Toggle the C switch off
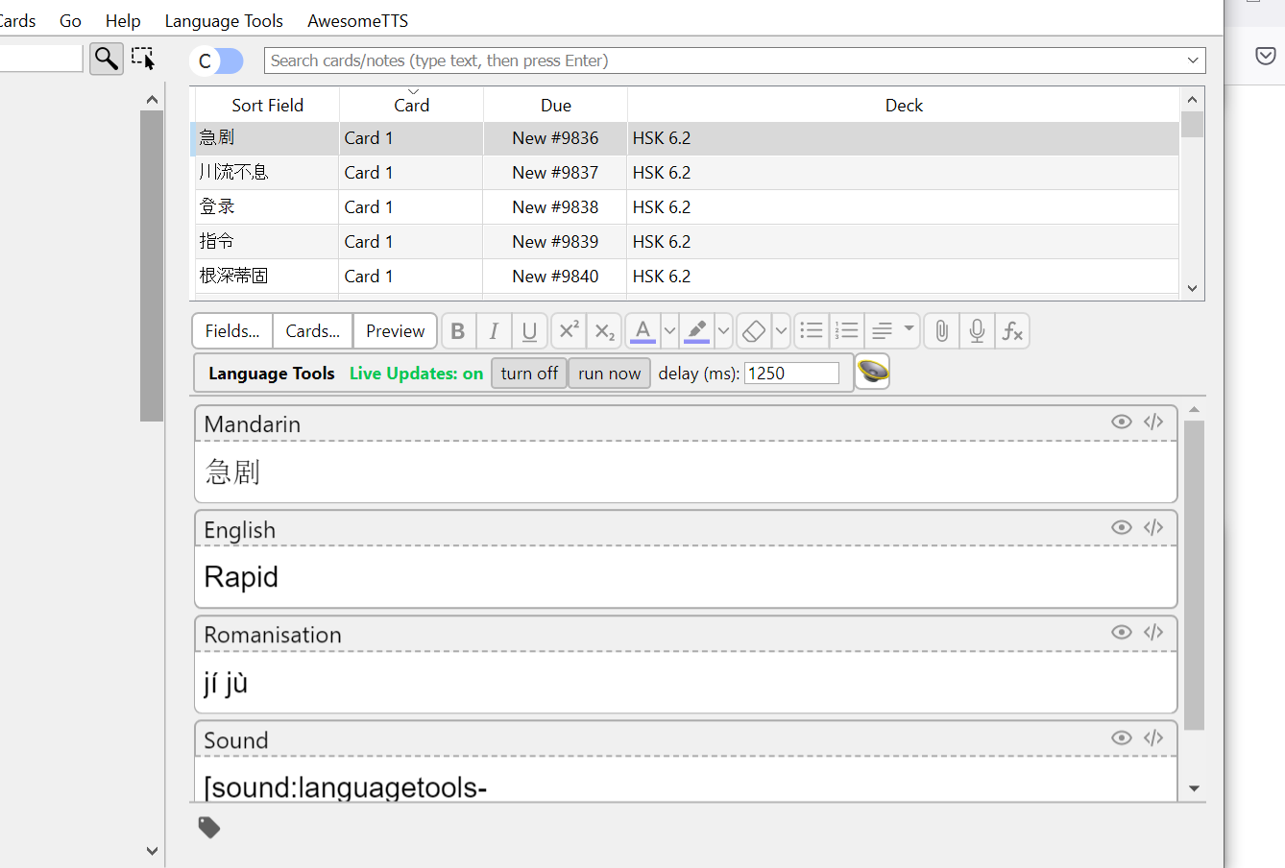The height and width of the screenshot is (868, 1285). [x=216, y=60]
